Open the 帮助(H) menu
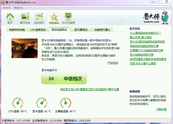The image size is (173, 124). pyautogui.click(x=18, y=8)
